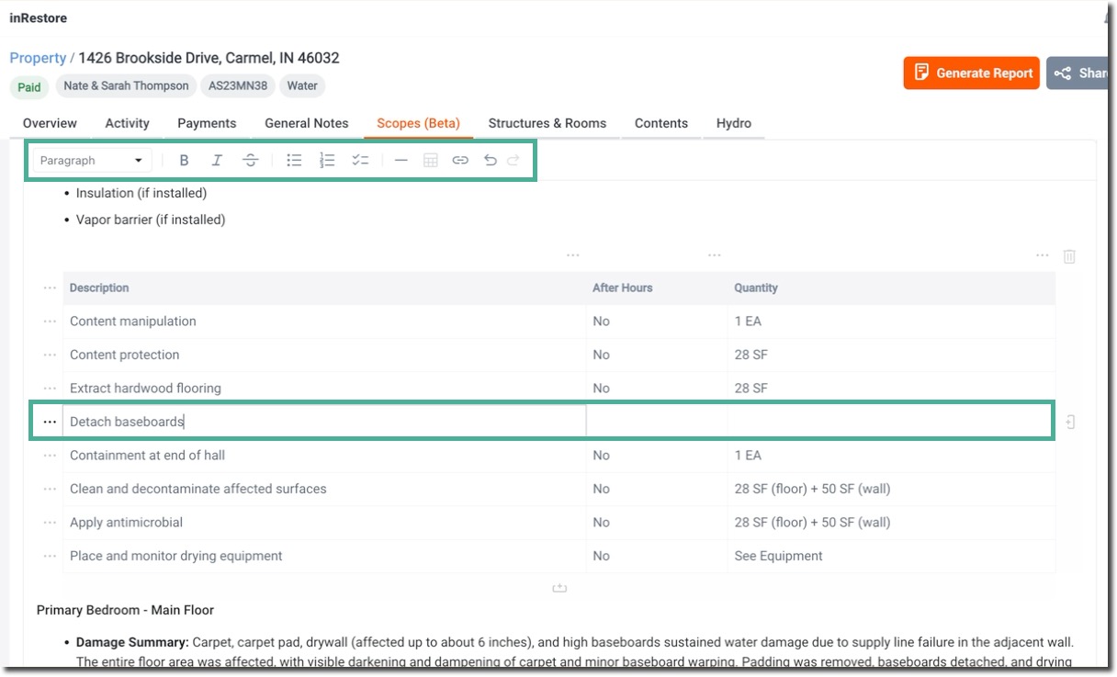
Task: Undo the last edit
Action: (x=491, y=161)
